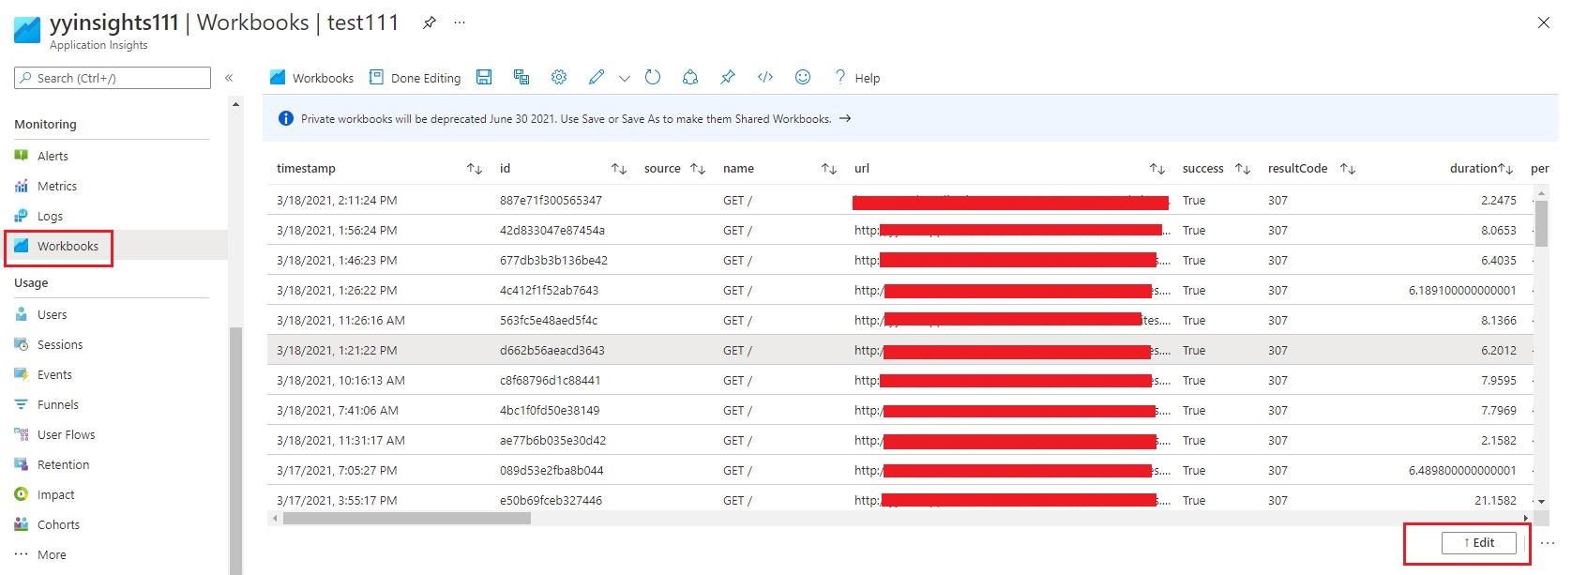This screenshot has width=1572, height=575.
Task: Open the ellipsis menu beside the title
Action: pyautogui.click(x=460, y=23)
